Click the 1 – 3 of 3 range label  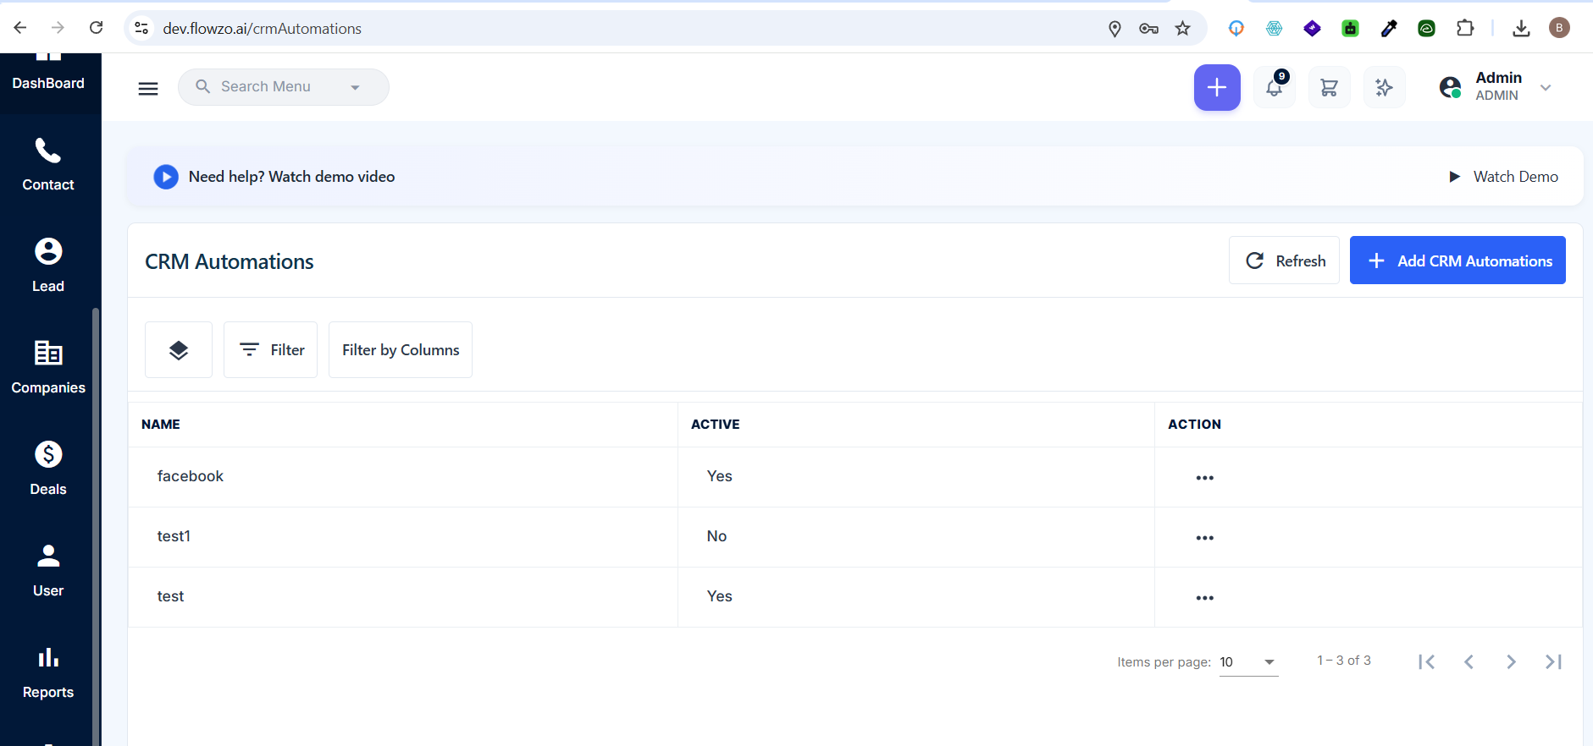click(1344, 661)
